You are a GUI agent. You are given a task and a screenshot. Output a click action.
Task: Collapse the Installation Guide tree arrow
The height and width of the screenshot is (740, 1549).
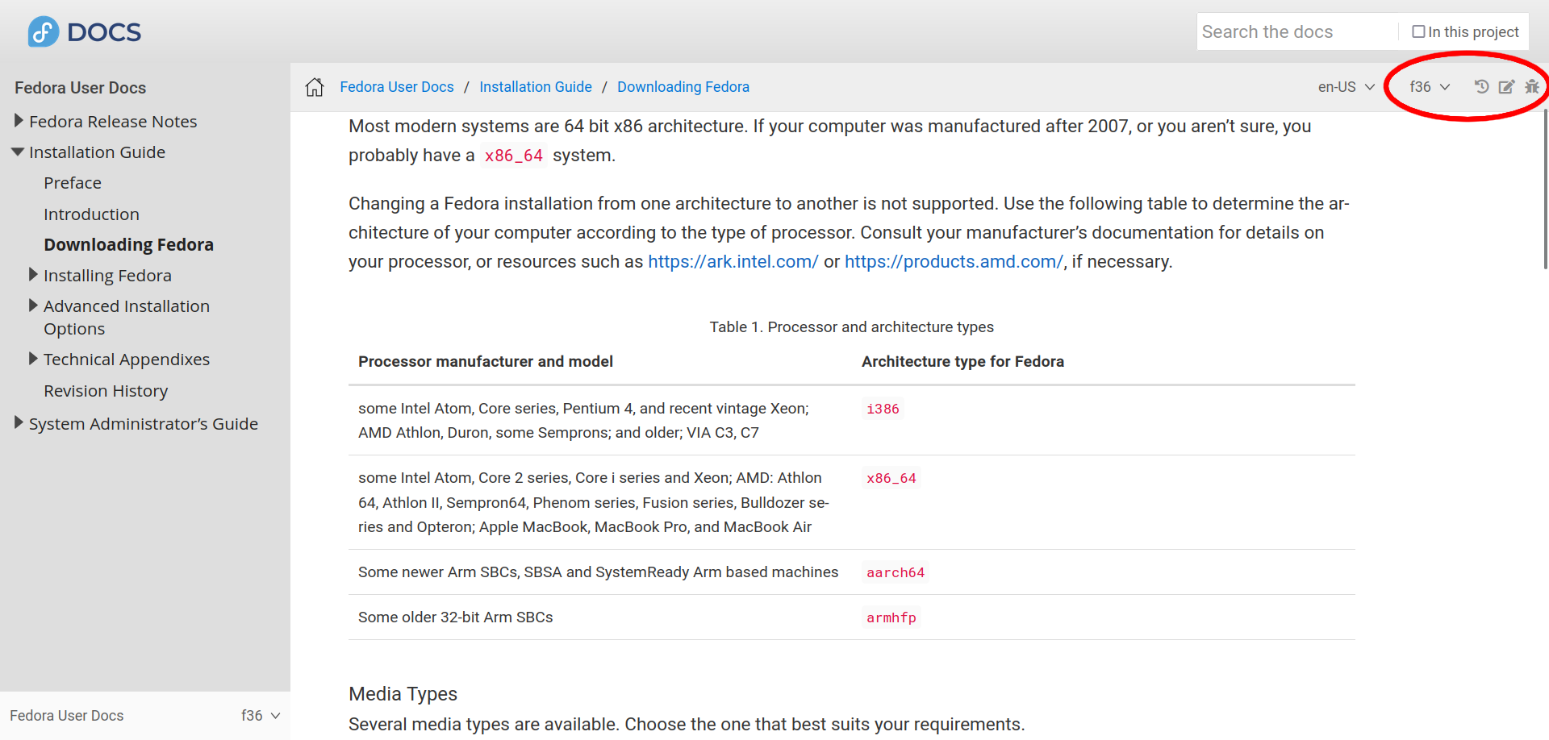pyautogui.click(x=18, y=152)
